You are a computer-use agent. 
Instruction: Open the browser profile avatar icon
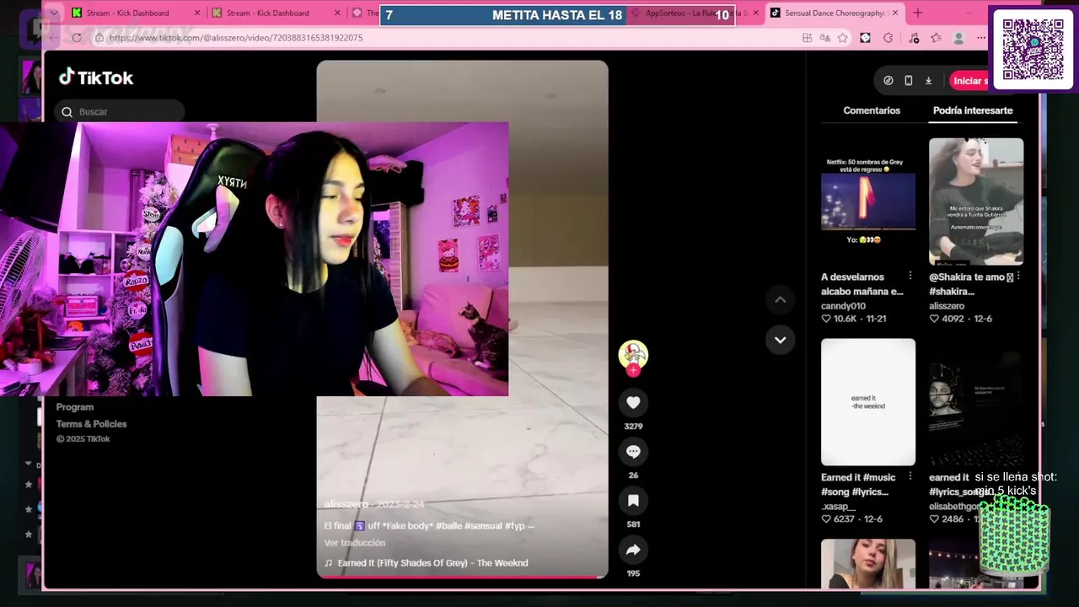958,38
